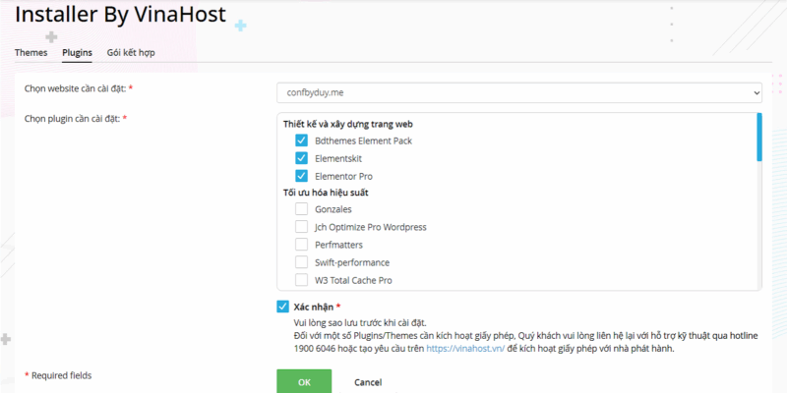Select the Swift-performance checkbox
This screenshot has width=787, height=393.
(x=302, y=262)
